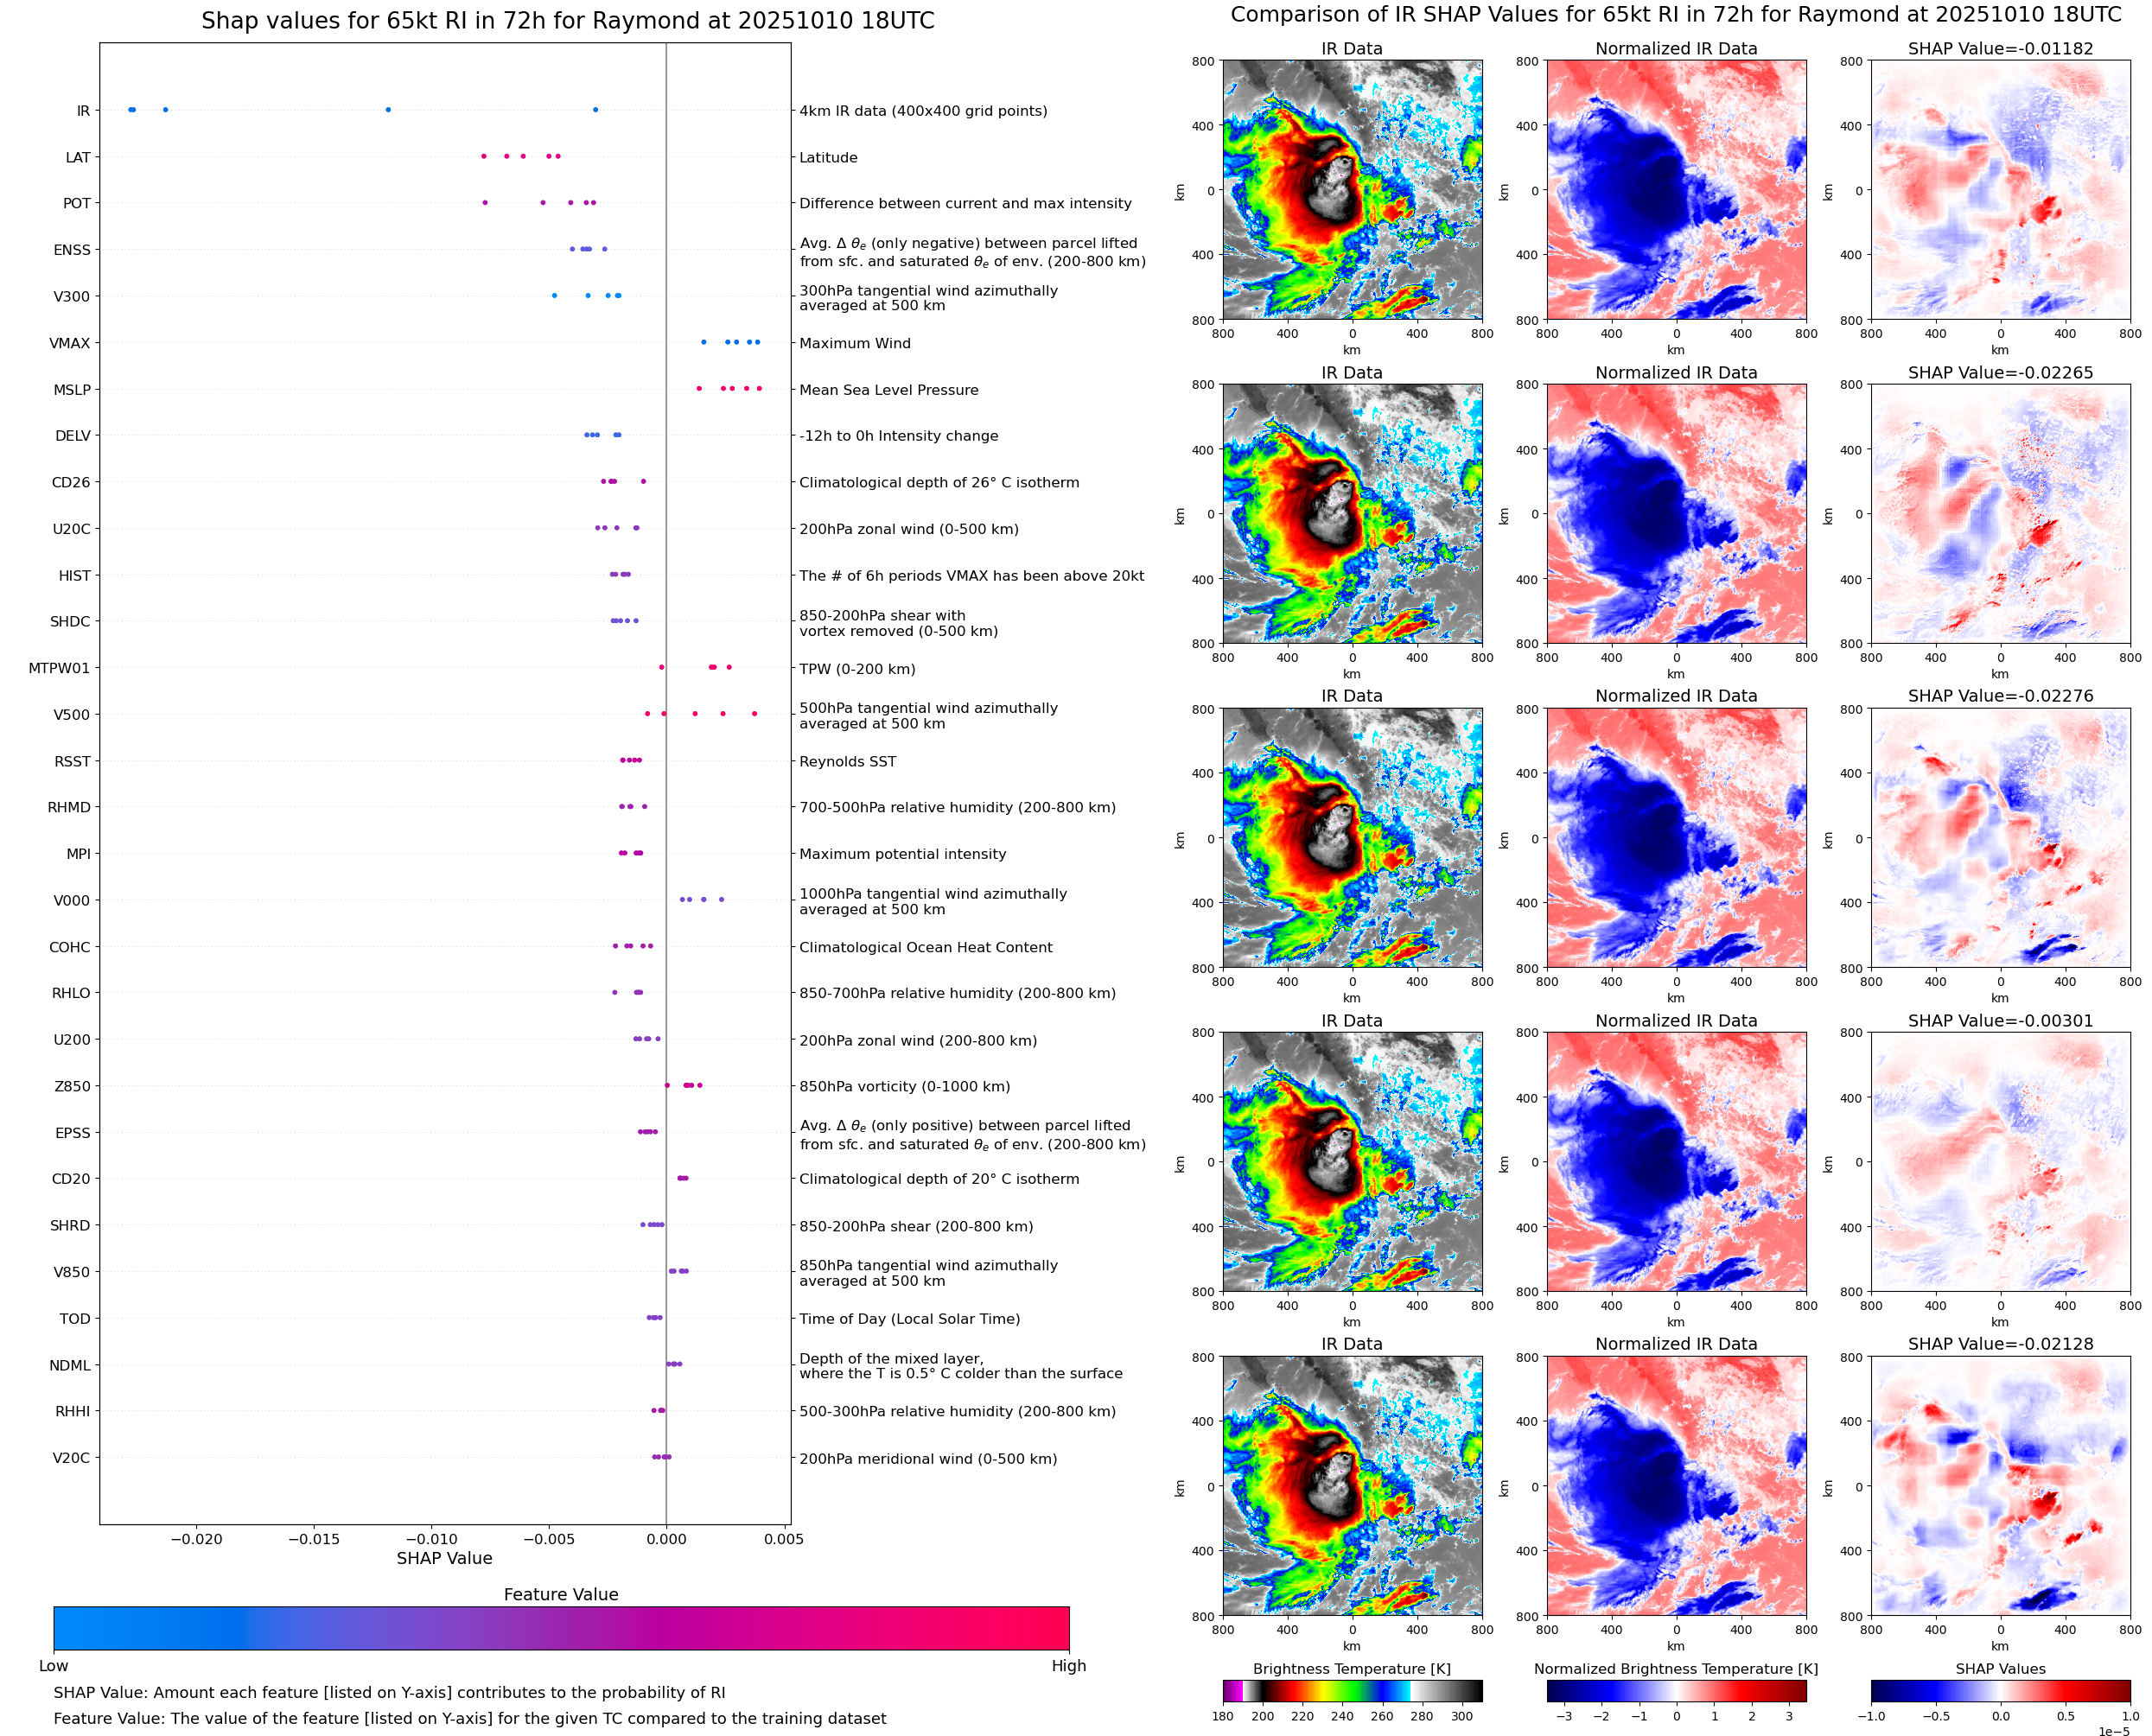Click the SHAP Value x-axis title

tap(444, 1558)
